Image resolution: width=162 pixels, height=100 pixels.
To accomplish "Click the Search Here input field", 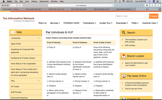I will point(132,16).
